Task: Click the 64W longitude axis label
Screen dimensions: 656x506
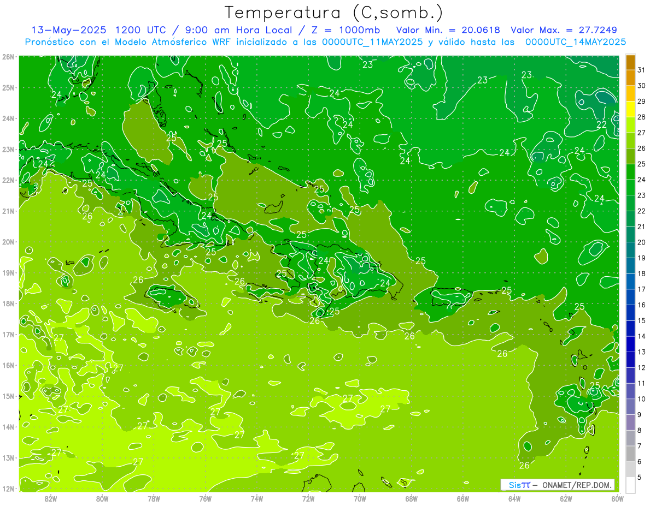Action: (514, 498)
